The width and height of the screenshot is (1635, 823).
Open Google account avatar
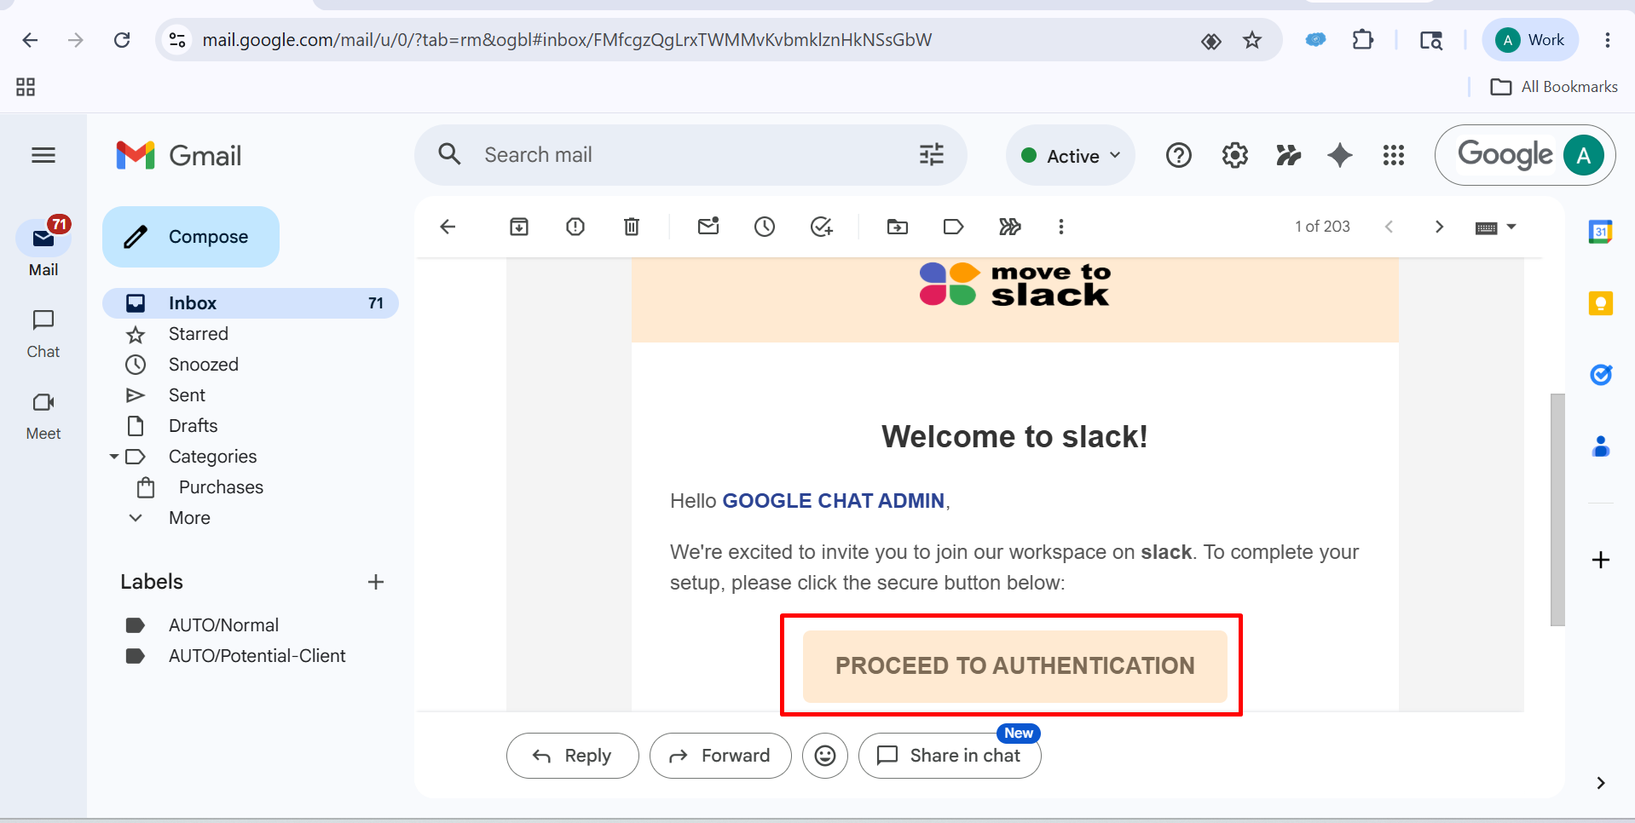coord(1584,155)
